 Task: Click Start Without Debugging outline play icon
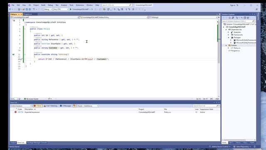point(92,9)
